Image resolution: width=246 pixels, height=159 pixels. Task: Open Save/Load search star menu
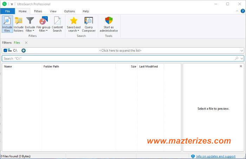73,24
